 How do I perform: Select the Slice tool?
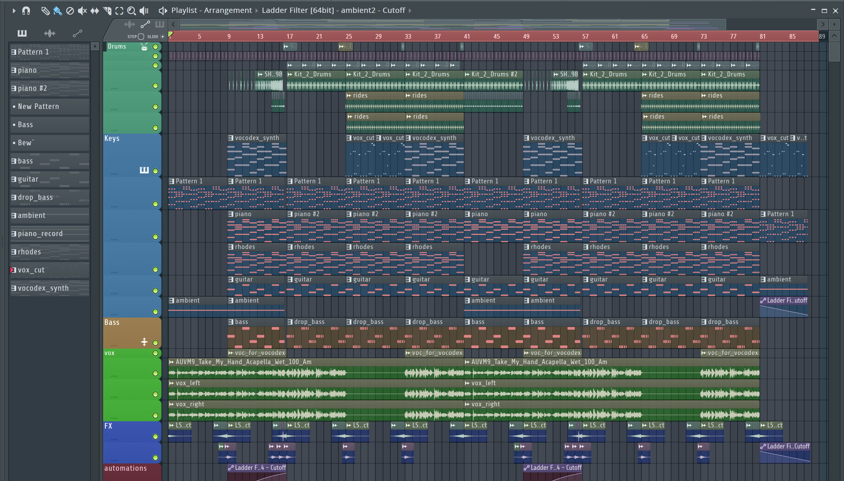pyautogui.click(x=107, y=11)
